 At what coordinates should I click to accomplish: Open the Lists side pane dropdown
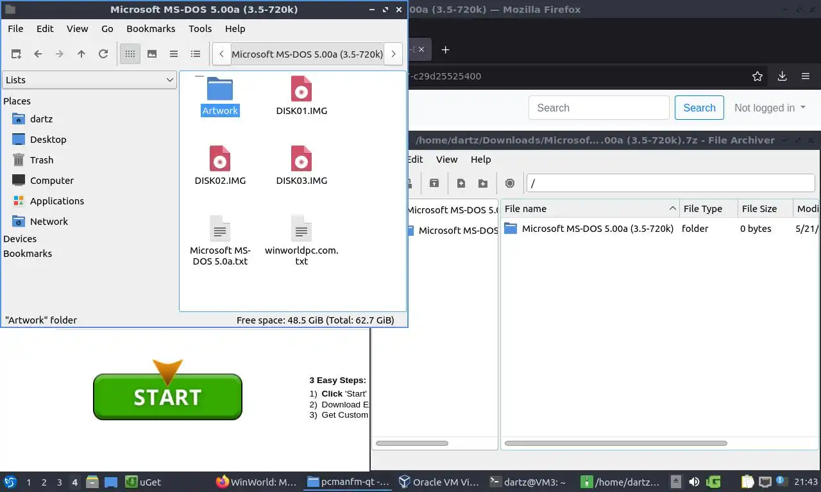click(x=90, y=80)
